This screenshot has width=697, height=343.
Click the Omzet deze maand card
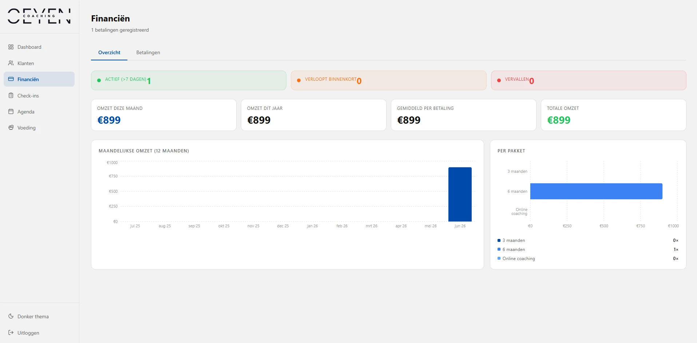(x=164, y=115)
